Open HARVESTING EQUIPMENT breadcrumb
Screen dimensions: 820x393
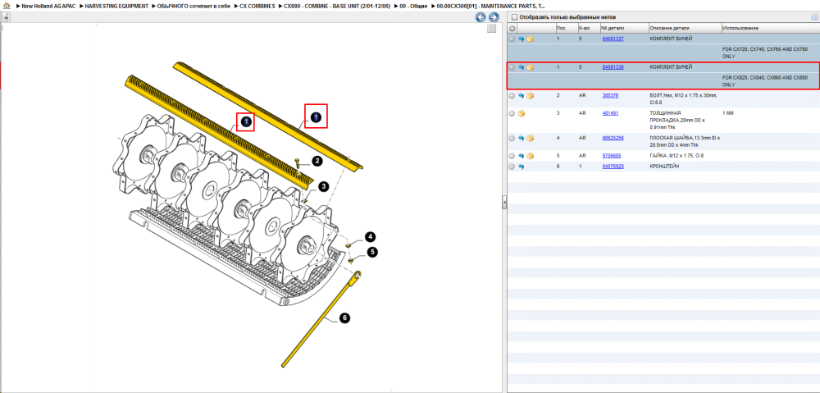pyautogui.click(x=116, y=6)
